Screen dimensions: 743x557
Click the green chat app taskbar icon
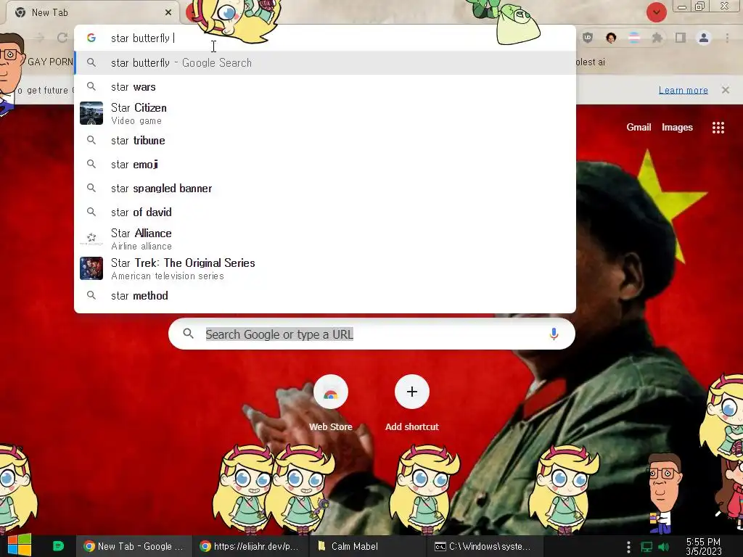click(58, 546)
